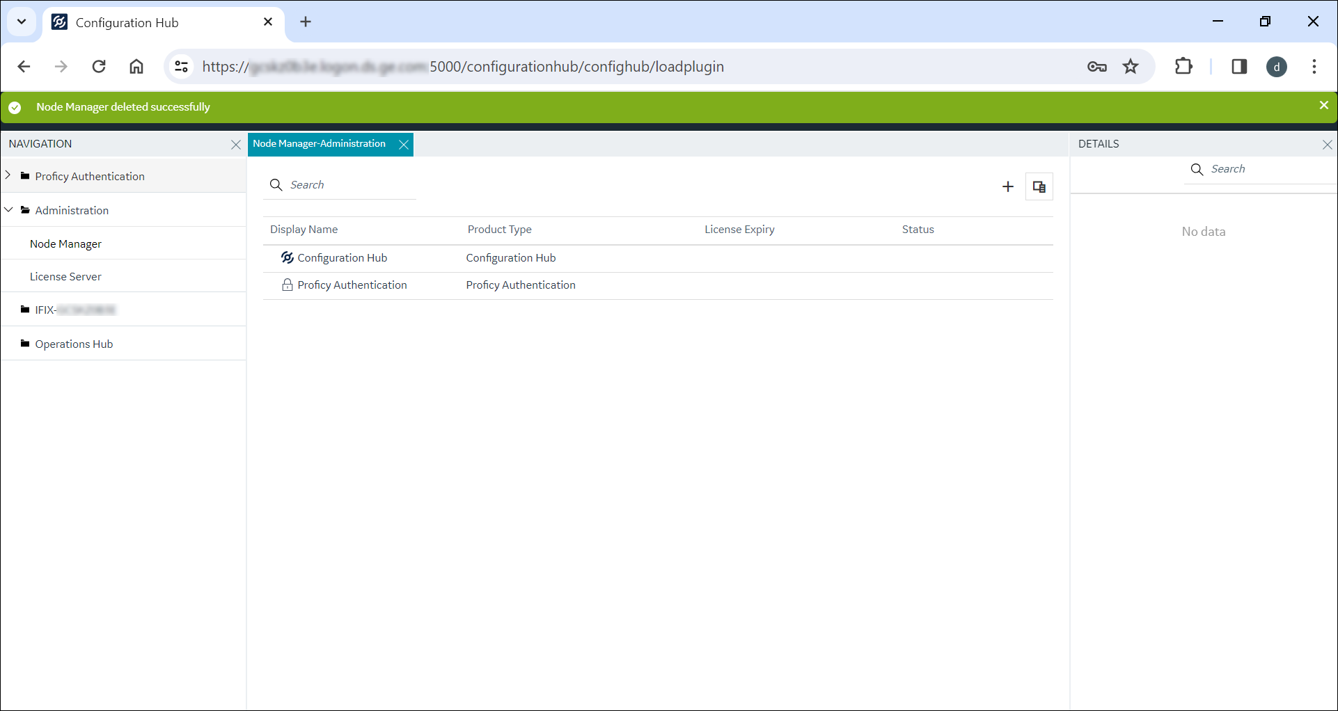Click the success checkmark icon in the banner
Image resolution: width=1338 pixels, height=711 pixels.
tap(15, 107)
